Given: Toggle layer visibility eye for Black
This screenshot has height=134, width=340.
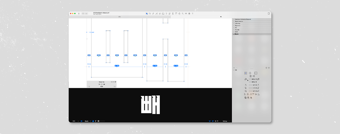Looking at the screenshot, I should click(233, 34).
